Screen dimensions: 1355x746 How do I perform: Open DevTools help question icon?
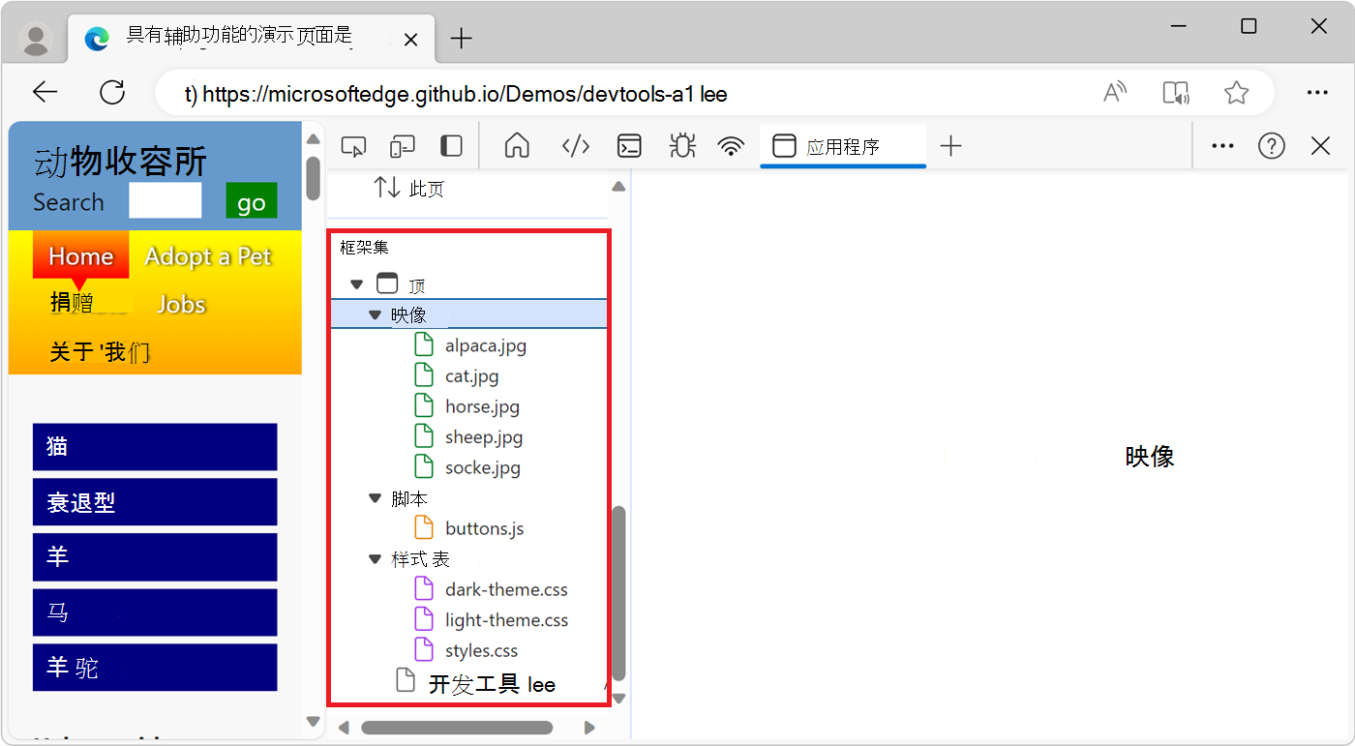pos(1272,146)
